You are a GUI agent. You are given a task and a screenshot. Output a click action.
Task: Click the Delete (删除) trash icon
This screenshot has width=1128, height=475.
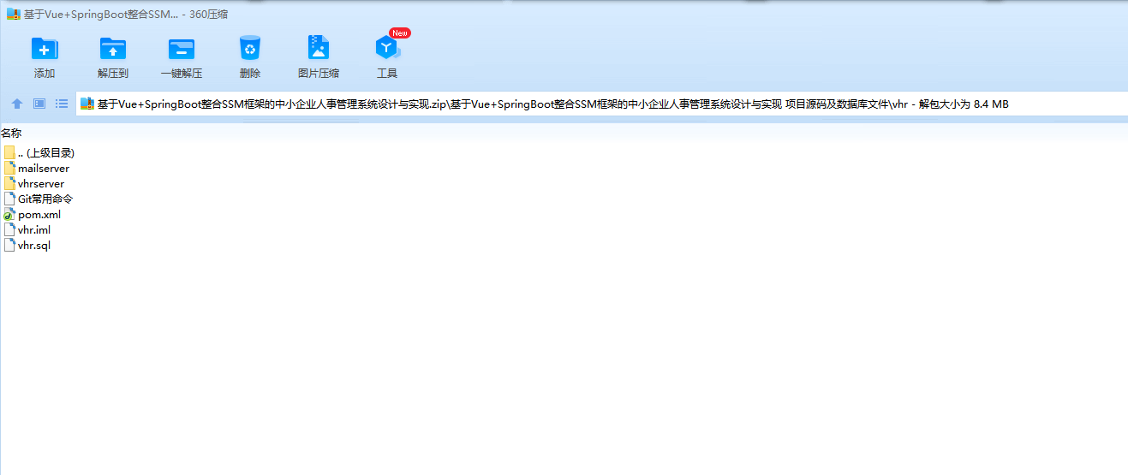250,48
